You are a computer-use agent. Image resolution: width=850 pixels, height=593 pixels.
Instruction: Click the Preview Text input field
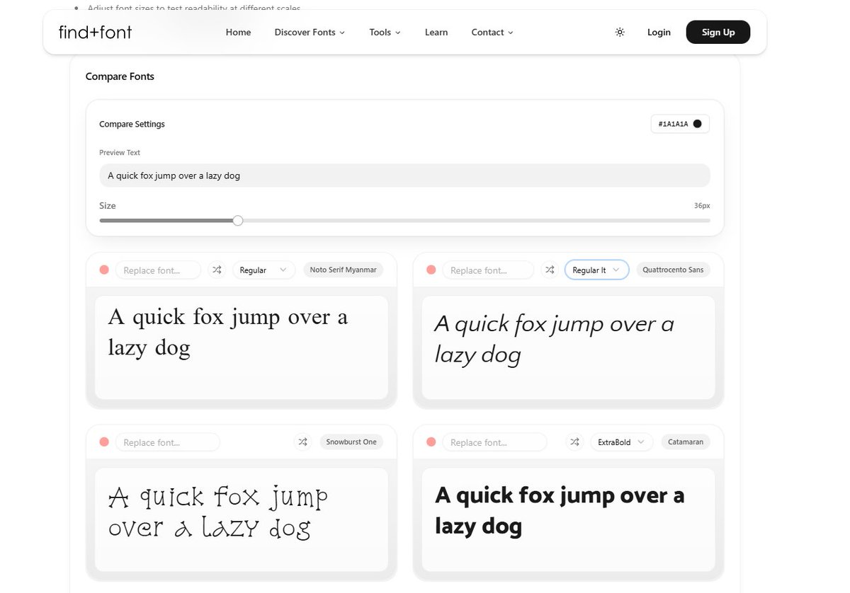coord(404,175)
